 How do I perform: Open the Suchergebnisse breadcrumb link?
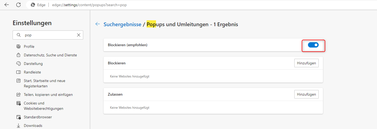click(122, 24)
